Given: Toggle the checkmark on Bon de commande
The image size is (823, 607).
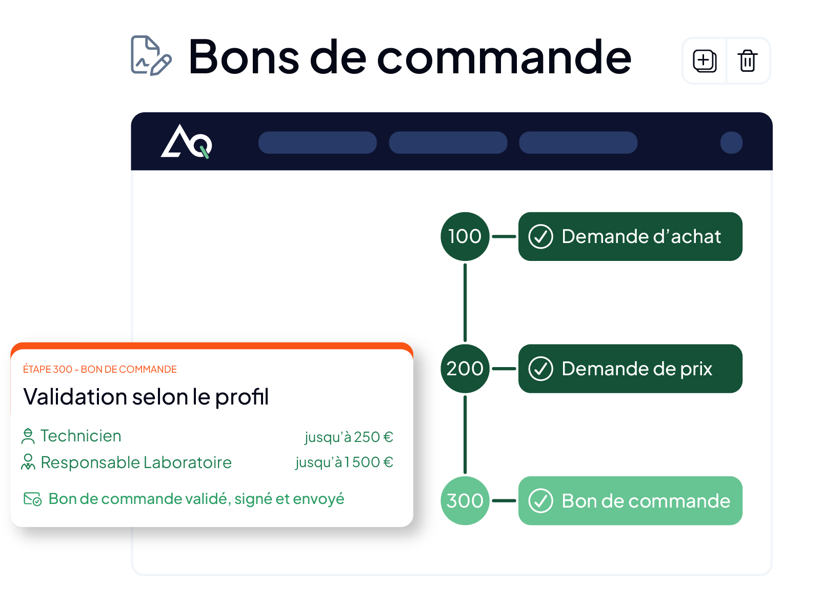Looking at the screenshot, I should coord(540,501).
